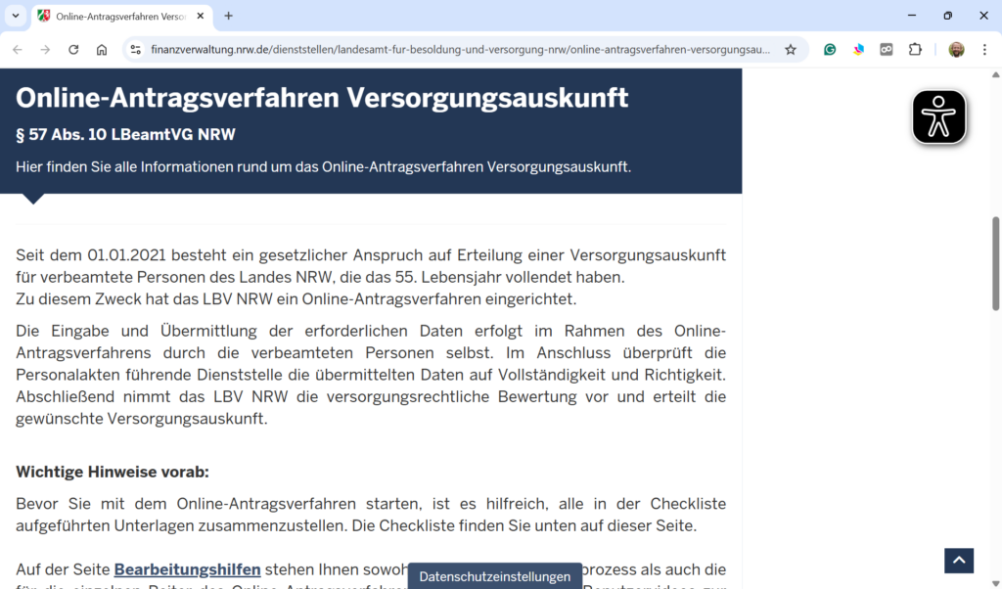Navigate back to the previous page
The height and width of the screenshot is (589, 1002).
18,50
